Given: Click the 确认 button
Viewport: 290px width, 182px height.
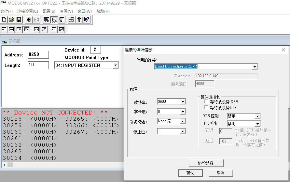Looking at the screenshot, I should pos(190,173).
